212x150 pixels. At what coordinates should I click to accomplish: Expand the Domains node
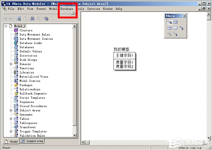11,64
